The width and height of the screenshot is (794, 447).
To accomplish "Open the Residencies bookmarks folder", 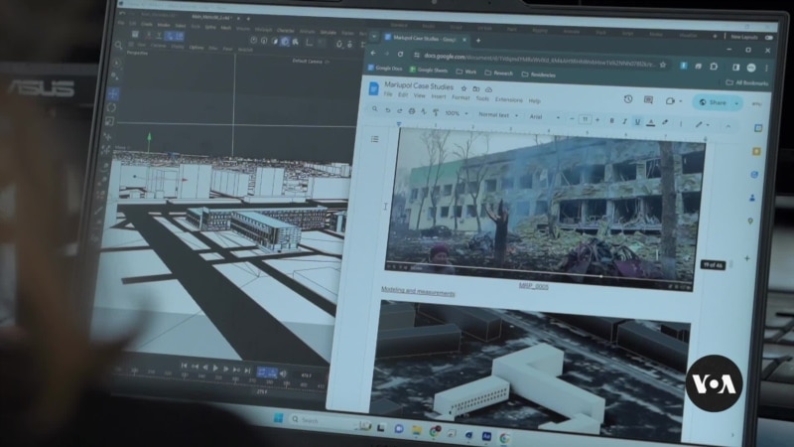I will [x=538, y=74].
